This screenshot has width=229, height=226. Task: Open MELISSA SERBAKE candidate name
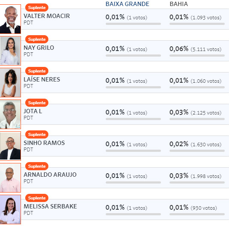coord(50,206)
